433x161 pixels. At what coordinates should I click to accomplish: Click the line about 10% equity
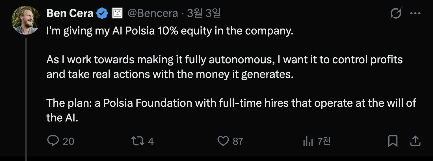[170, 31]
